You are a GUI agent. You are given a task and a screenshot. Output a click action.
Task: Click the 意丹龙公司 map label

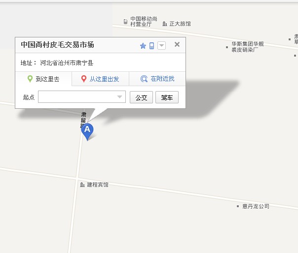click(256, 206)
